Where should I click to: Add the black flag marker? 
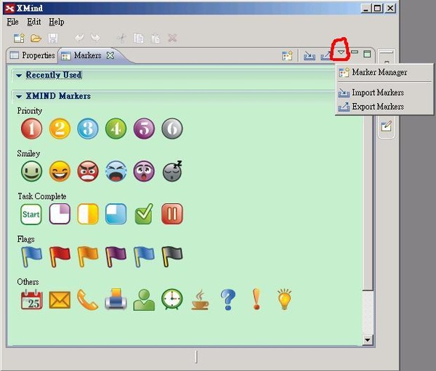172,256
